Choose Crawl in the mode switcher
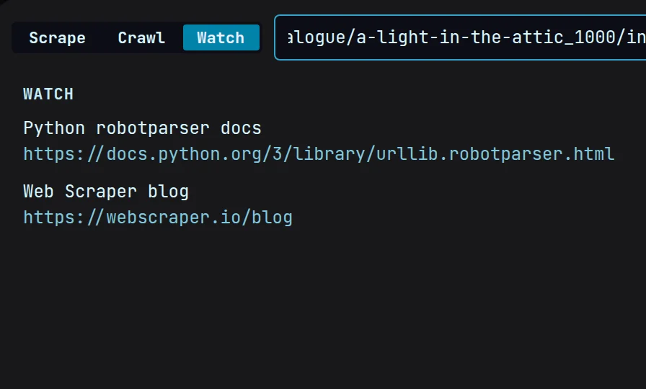The width and height of the screenshot is (646, 389). click(x=141, y=37)
